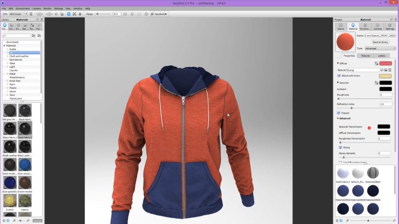The image size is (399, 224).
Task: Click the fit-to-view crossed arrows icon
Action: tap(74, 14)
